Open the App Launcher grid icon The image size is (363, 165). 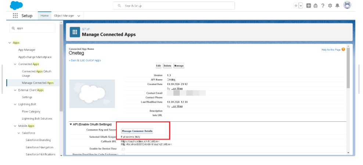(15, 16)
